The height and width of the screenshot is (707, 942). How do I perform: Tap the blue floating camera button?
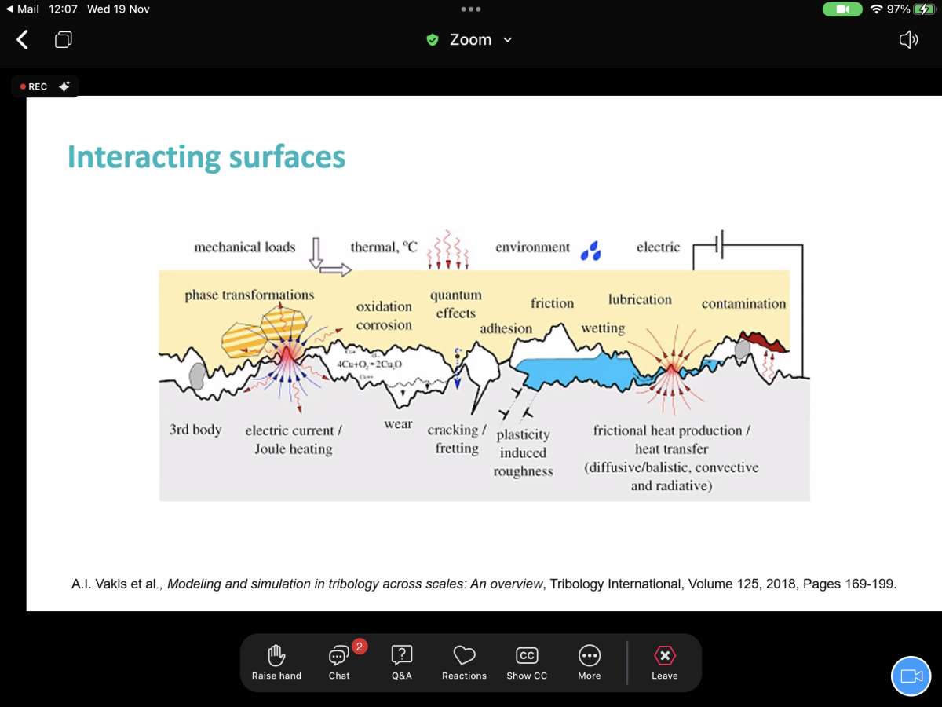click(x=911, y=676)
